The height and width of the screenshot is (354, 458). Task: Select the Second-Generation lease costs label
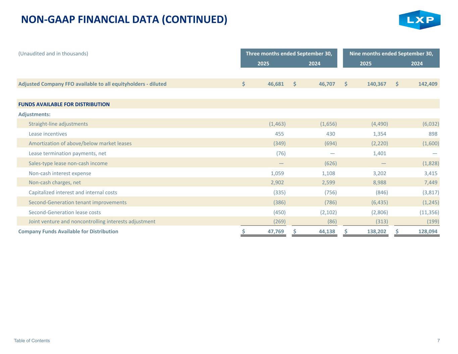64,212
